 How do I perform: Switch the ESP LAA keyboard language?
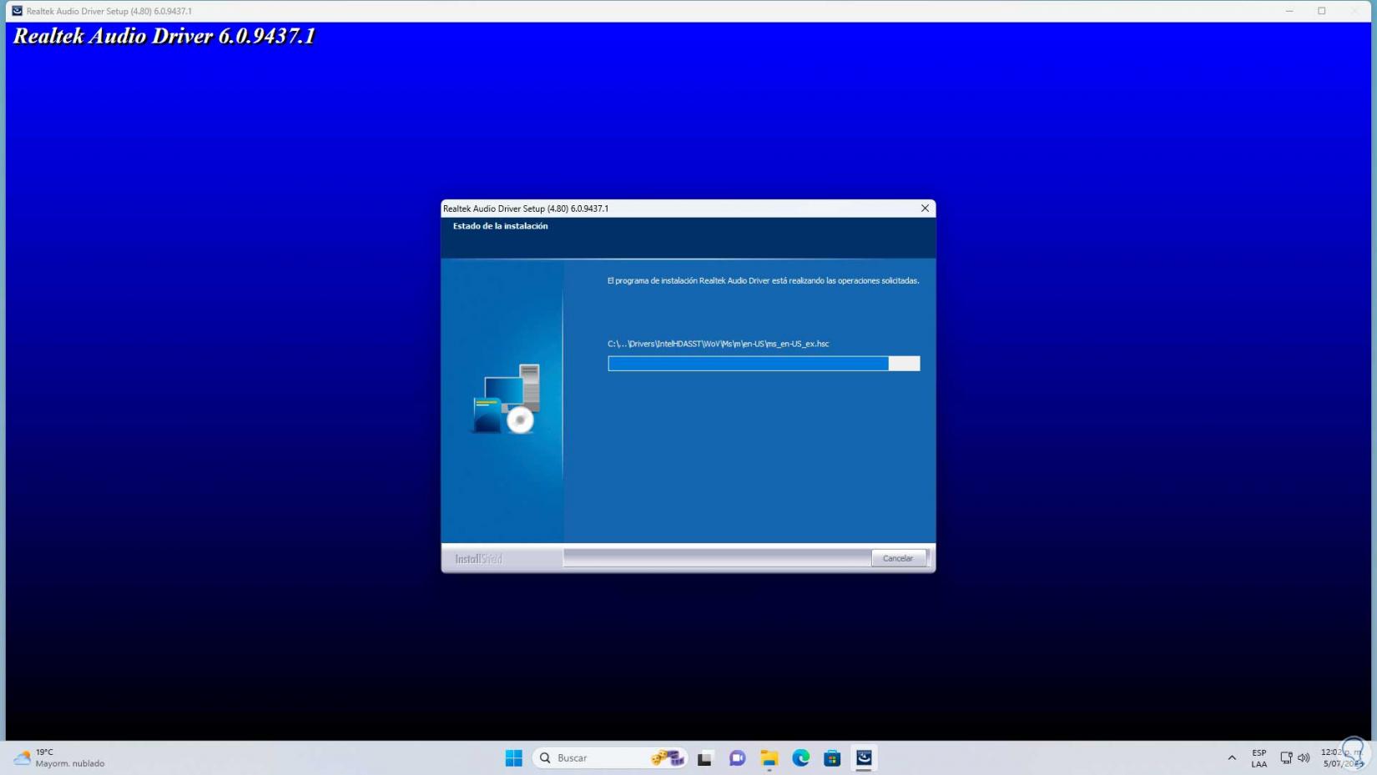(1259, 757)
